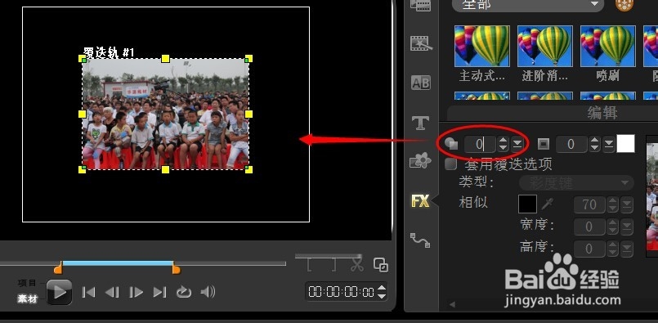Click the 00:00:00:00 timecode field

pos(341,292)
